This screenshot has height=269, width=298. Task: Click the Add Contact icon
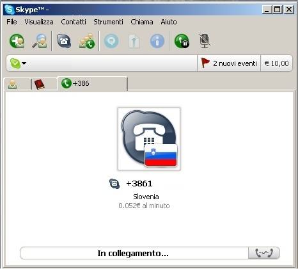[x=17, y=41]
